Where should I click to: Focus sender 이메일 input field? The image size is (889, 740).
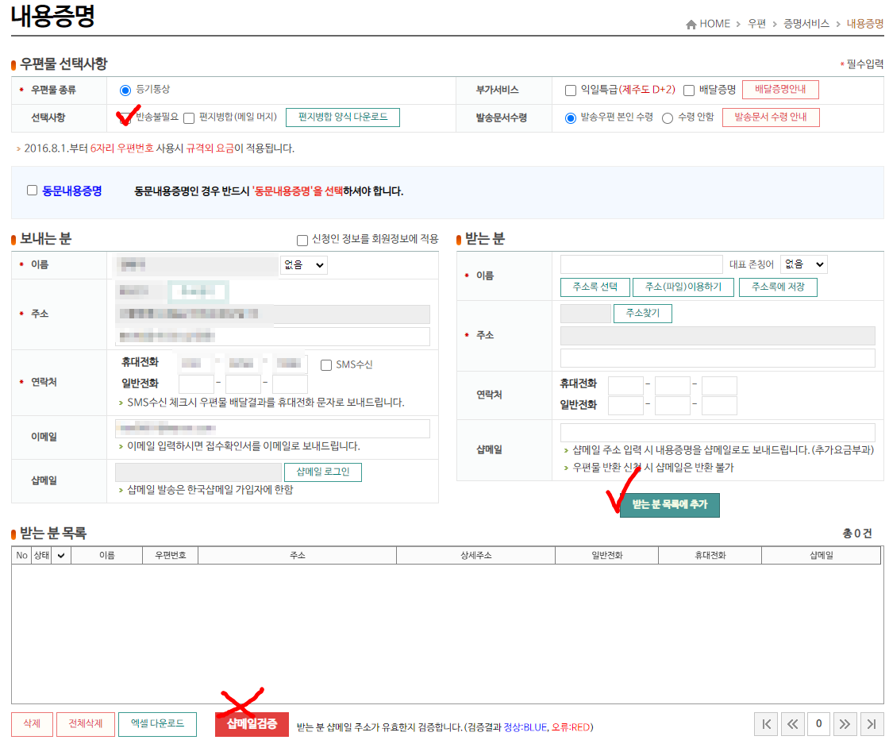272,428
